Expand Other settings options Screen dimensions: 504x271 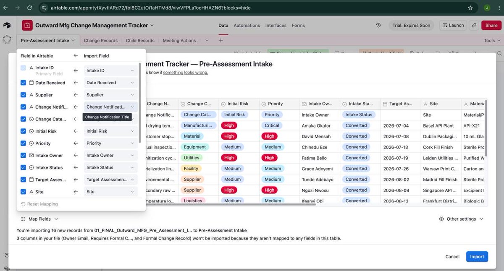(461, 219)
